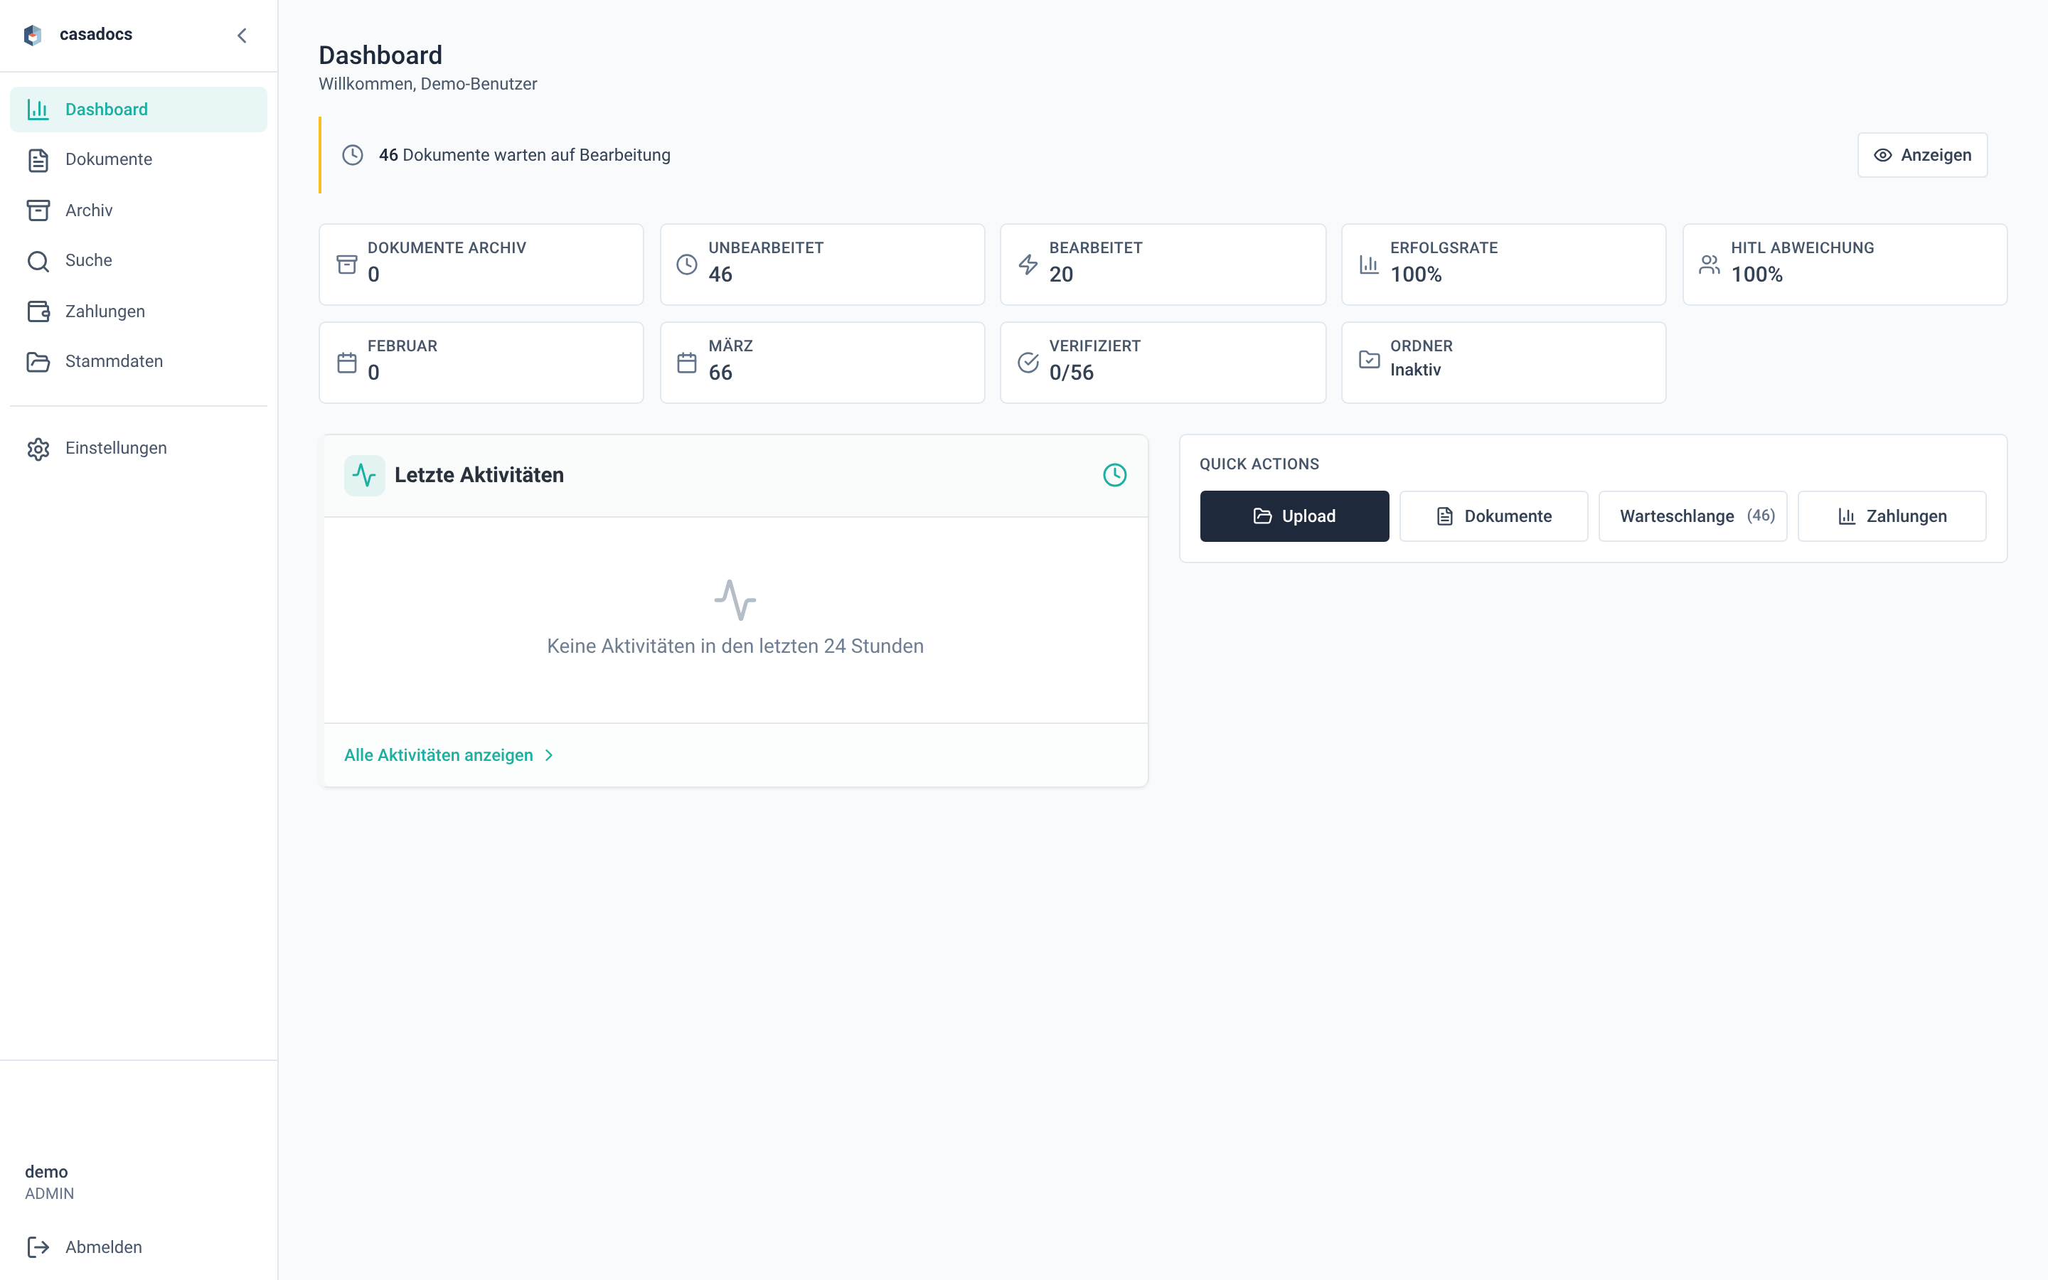2048x1280 pixels.
Task: Click the Anzeigen button
Action: coord(1922,154)
